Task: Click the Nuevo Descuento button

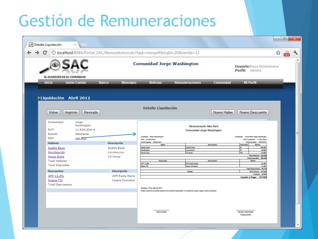Action: click(253, 112)
